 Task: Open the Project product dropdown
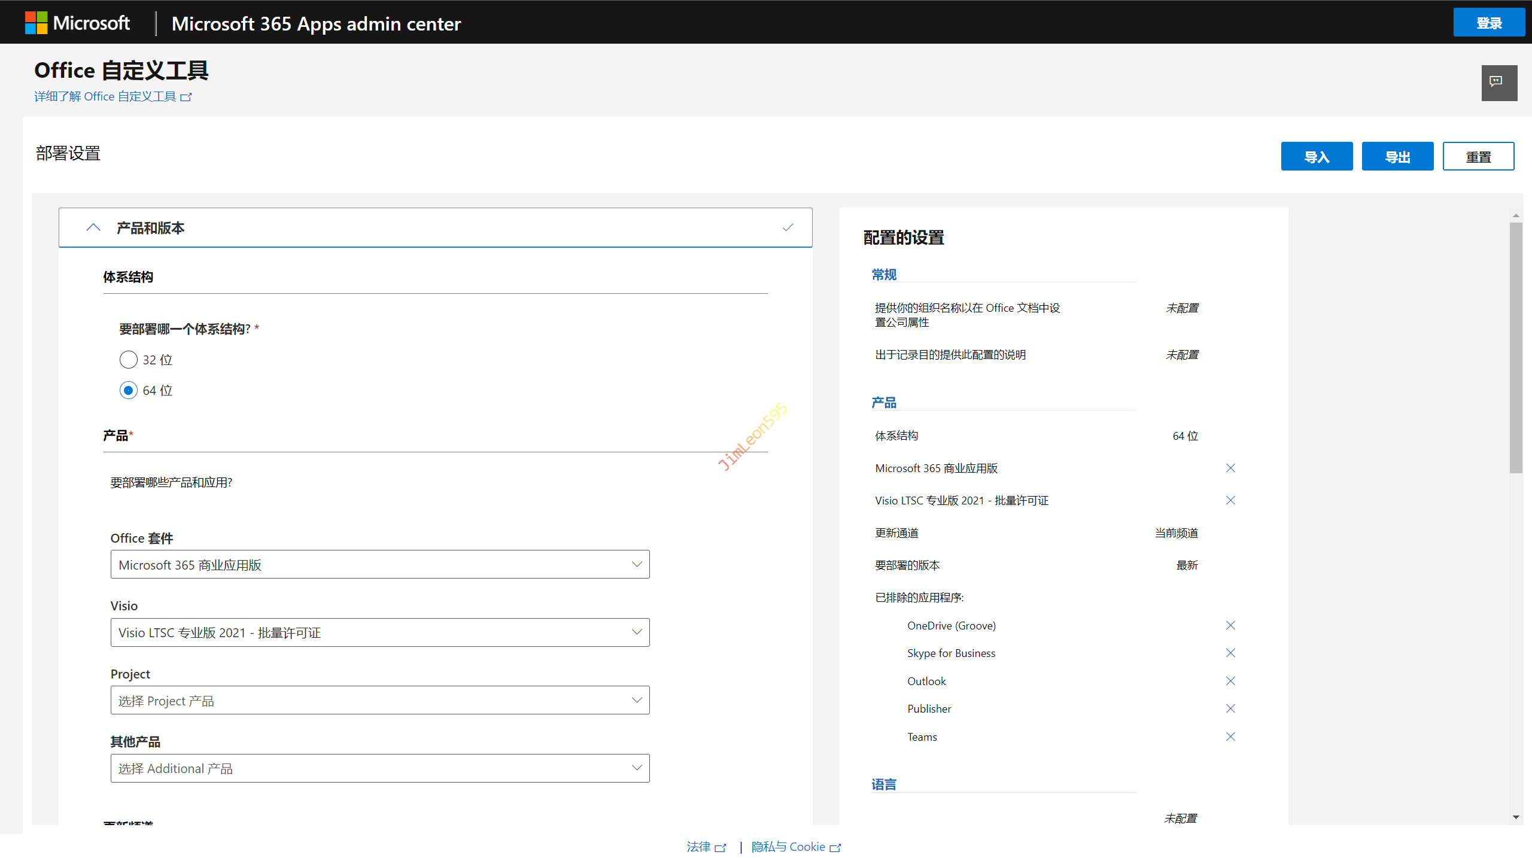pos(379,700)
